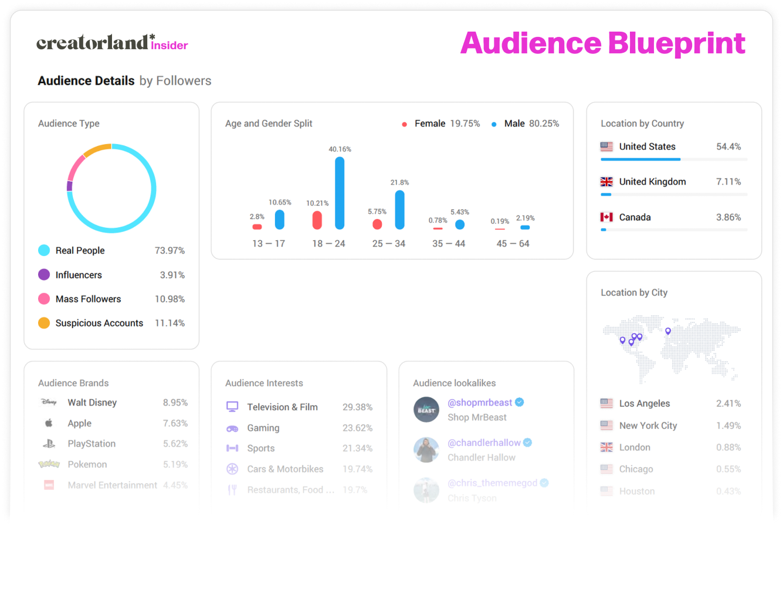Open the @chandlerhallow profile link

(x=484, y=443)
